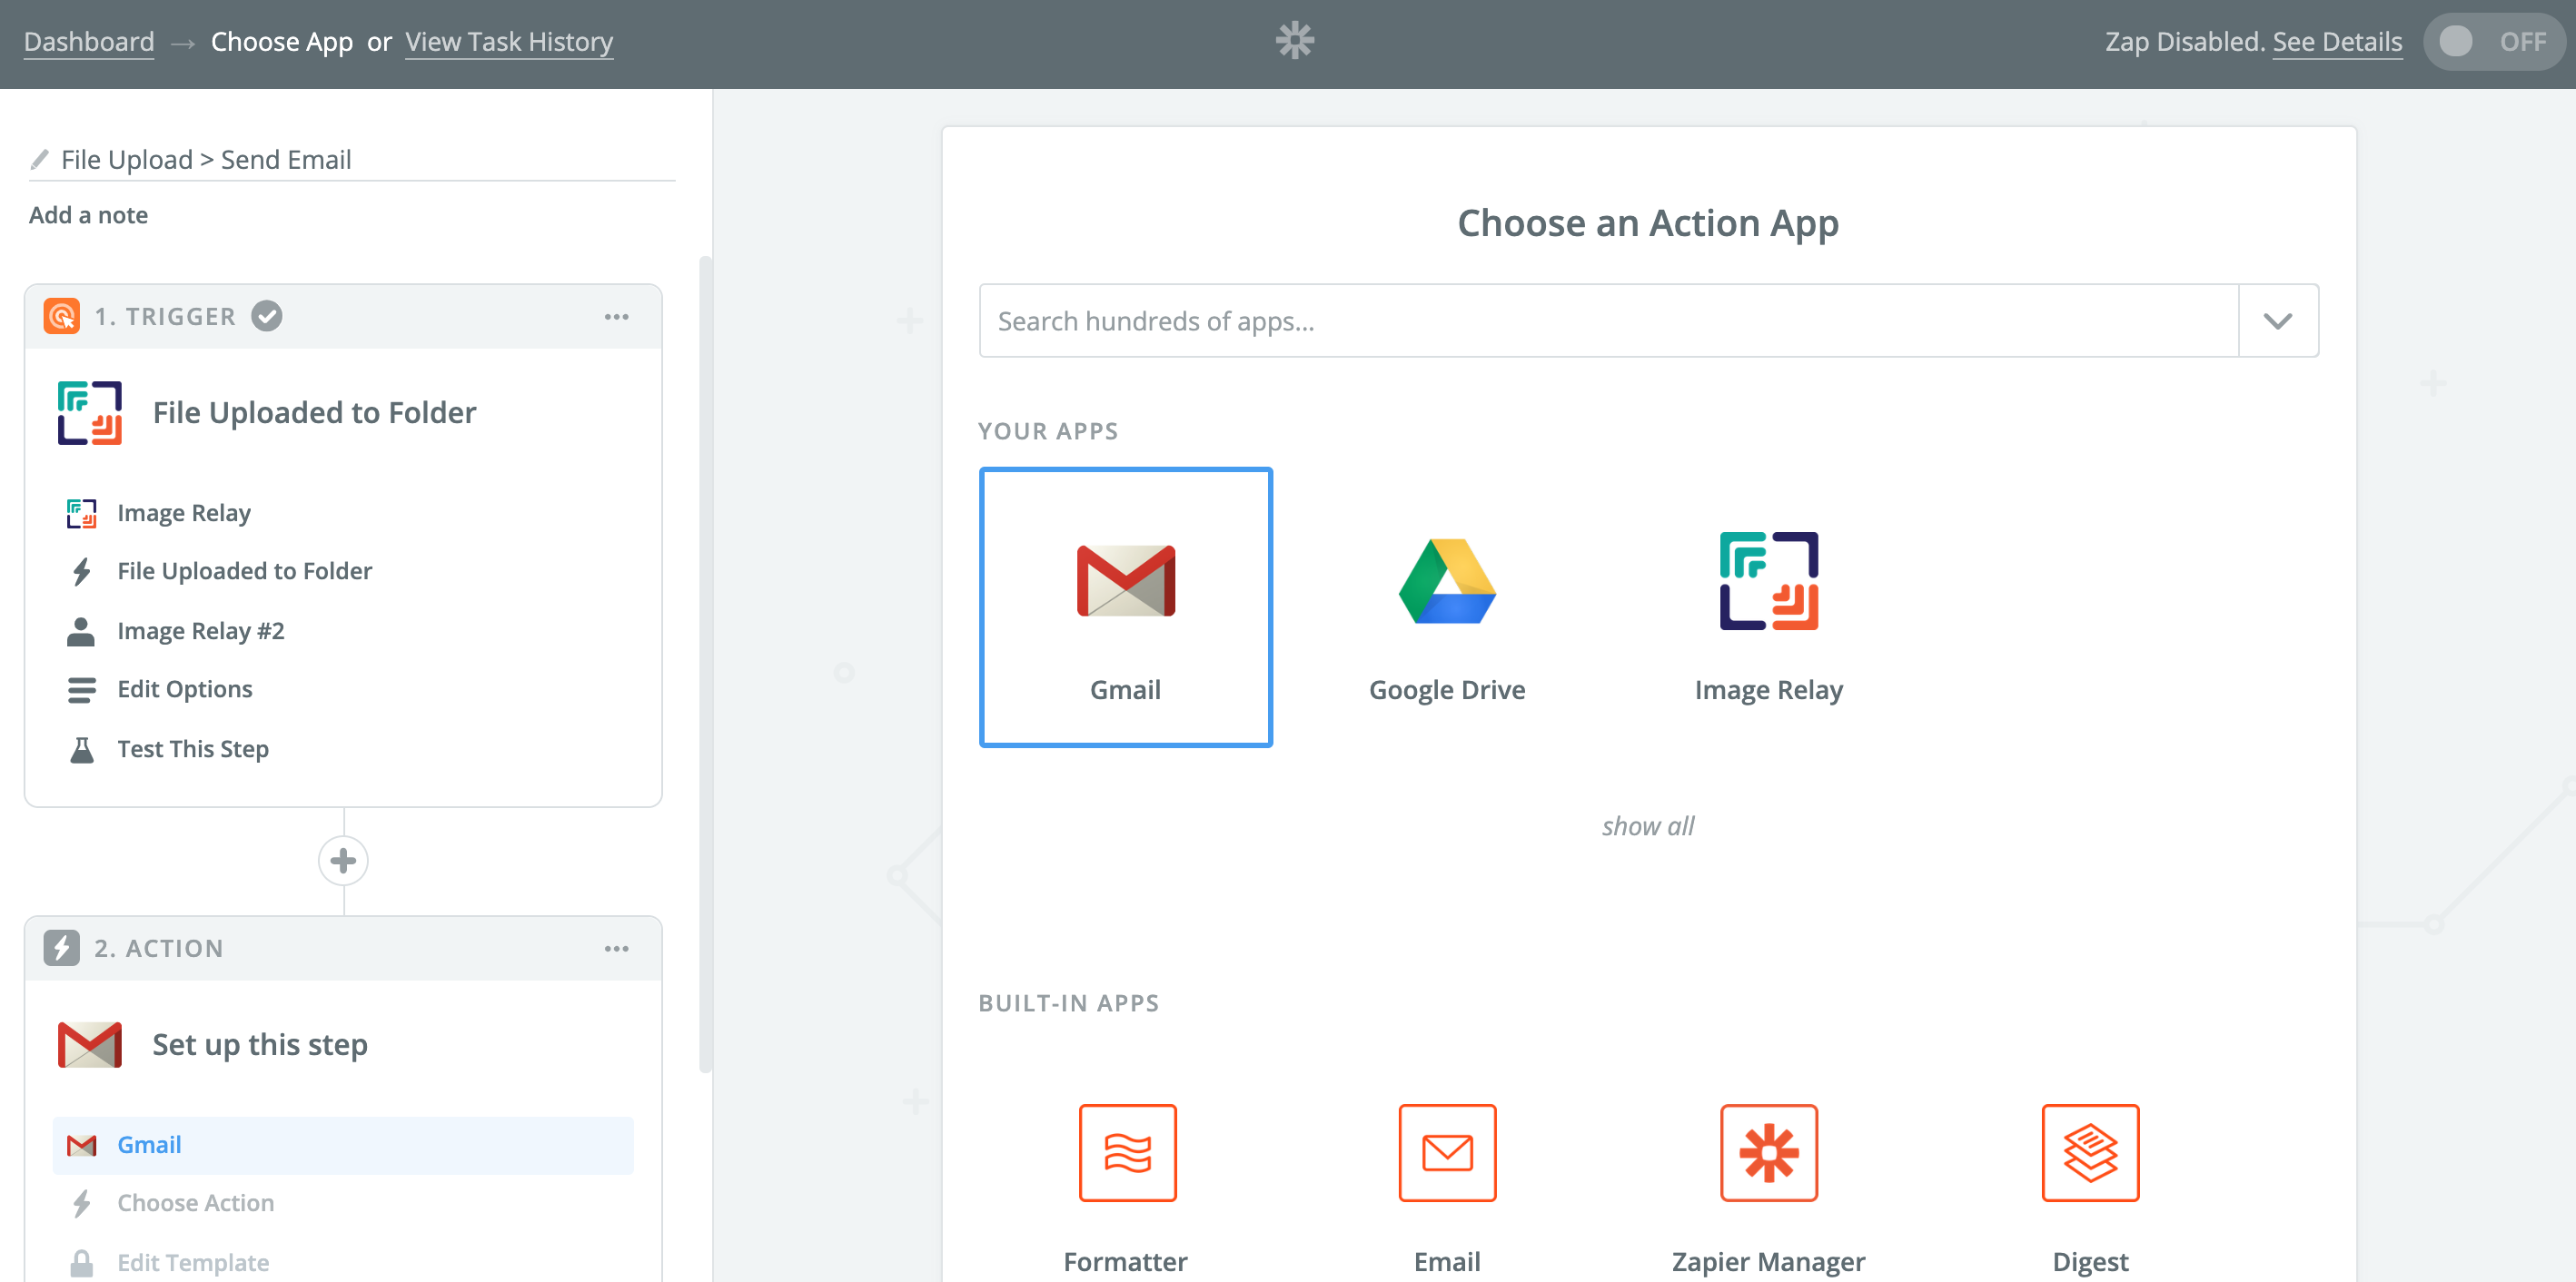
Task: Click the trigger completed checkmark icon
Action: coord(267,317)
